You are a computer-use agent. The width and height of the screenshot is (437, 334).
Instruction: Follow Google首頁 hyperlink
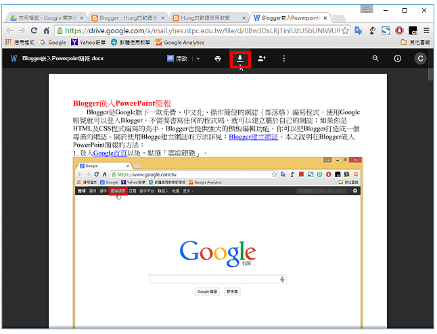(110, 153)
